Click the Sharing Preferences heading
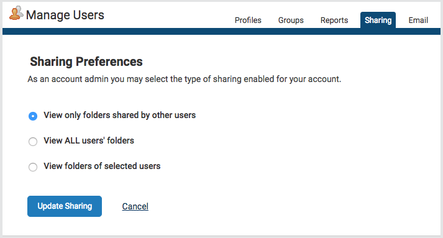This screenshot has width=443, height=238. coord(86,62)
